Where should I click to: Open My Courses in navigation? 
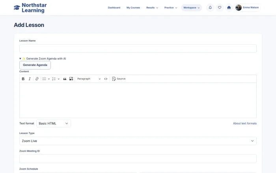coord(133,8)
